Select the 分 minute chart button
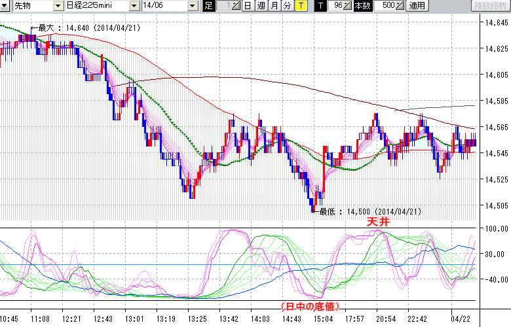Image resolution: width=511 pixels, height=327 pixels. pos(287,6)
